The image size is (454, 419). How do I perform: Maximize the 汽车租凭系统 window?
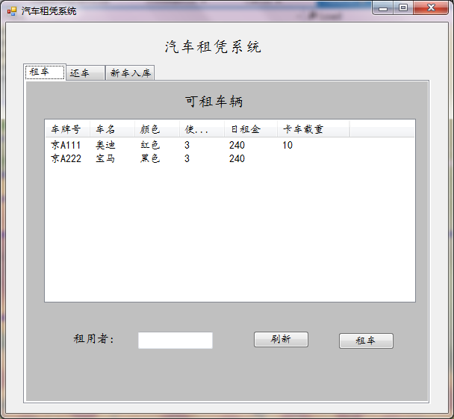pos(403,8)
